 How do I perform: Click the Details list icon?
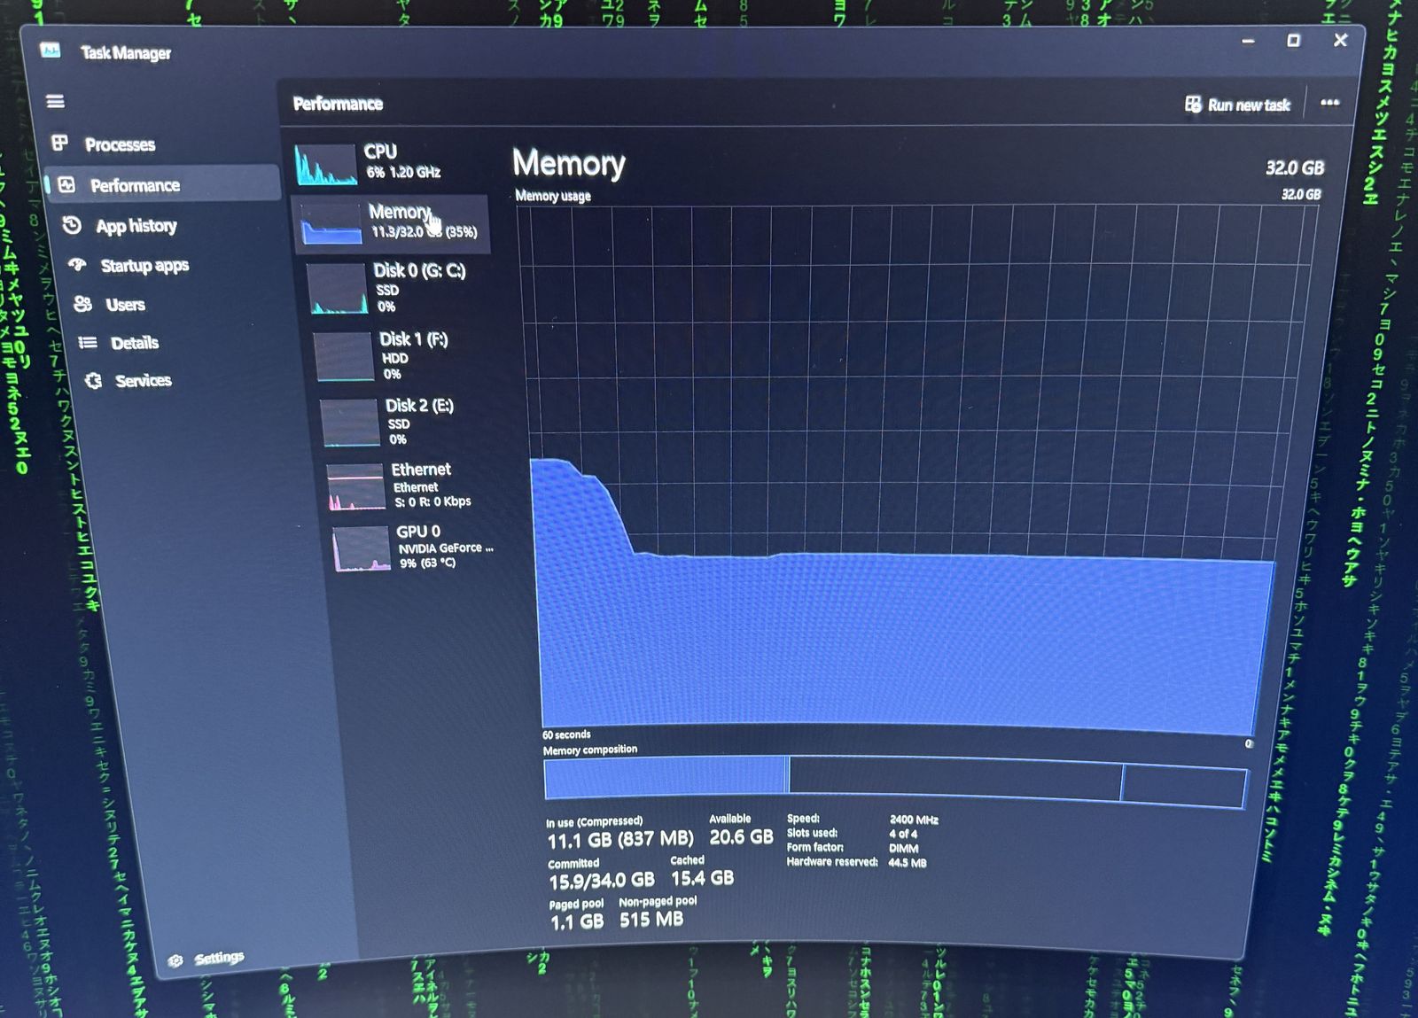tap(88, 342)
